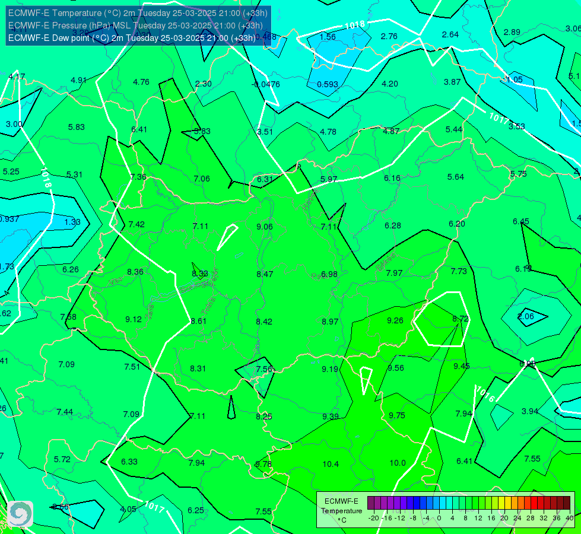
Task: Click the yellow swatch in the temperature legend
Action: point(501,503)
